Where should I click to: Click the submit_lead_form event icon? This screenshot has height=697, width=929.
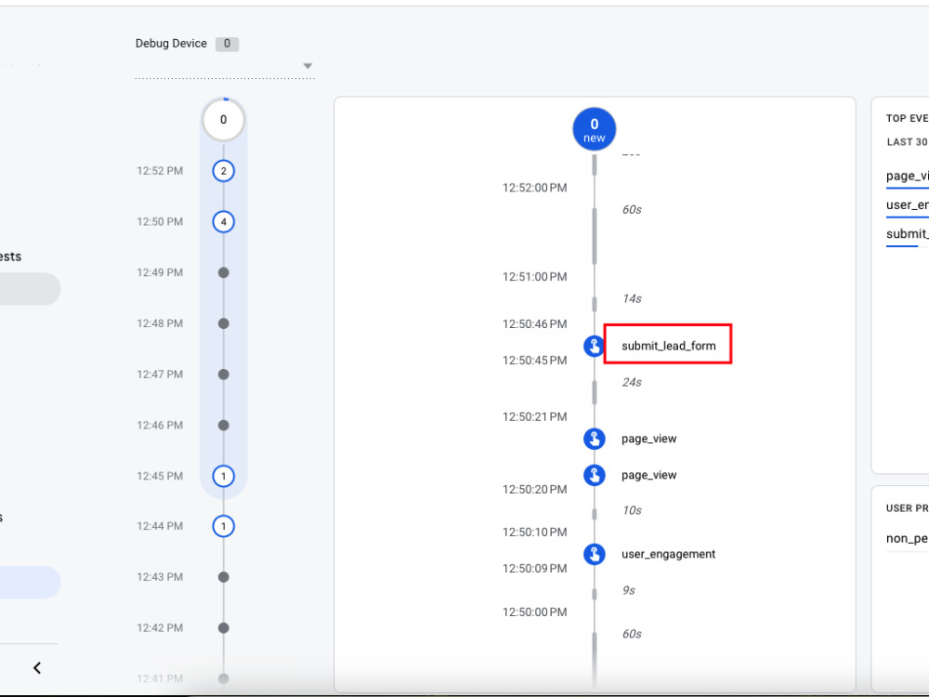[x=595, y=346]
